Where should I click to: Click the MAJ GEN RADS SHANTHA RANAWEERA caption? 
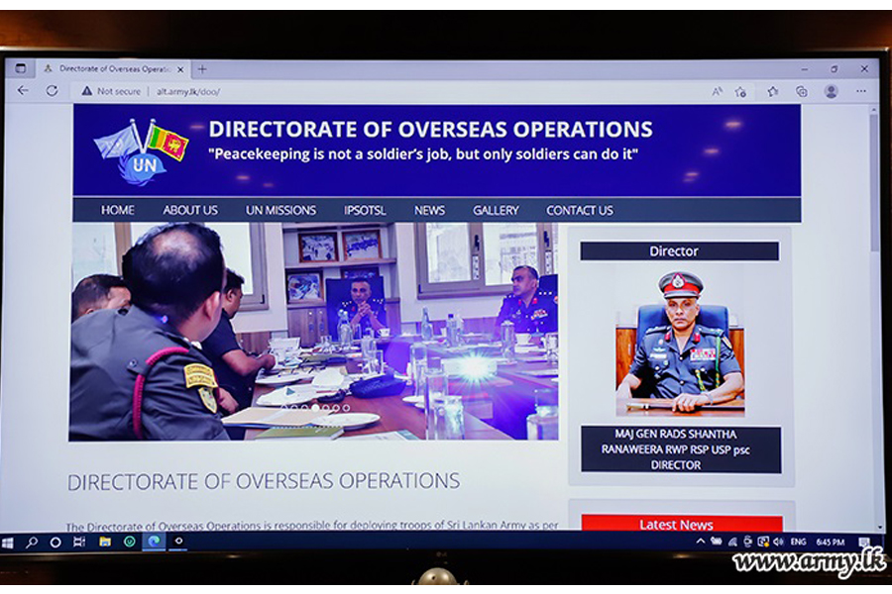pyautogui.click(x=681, y=449)
